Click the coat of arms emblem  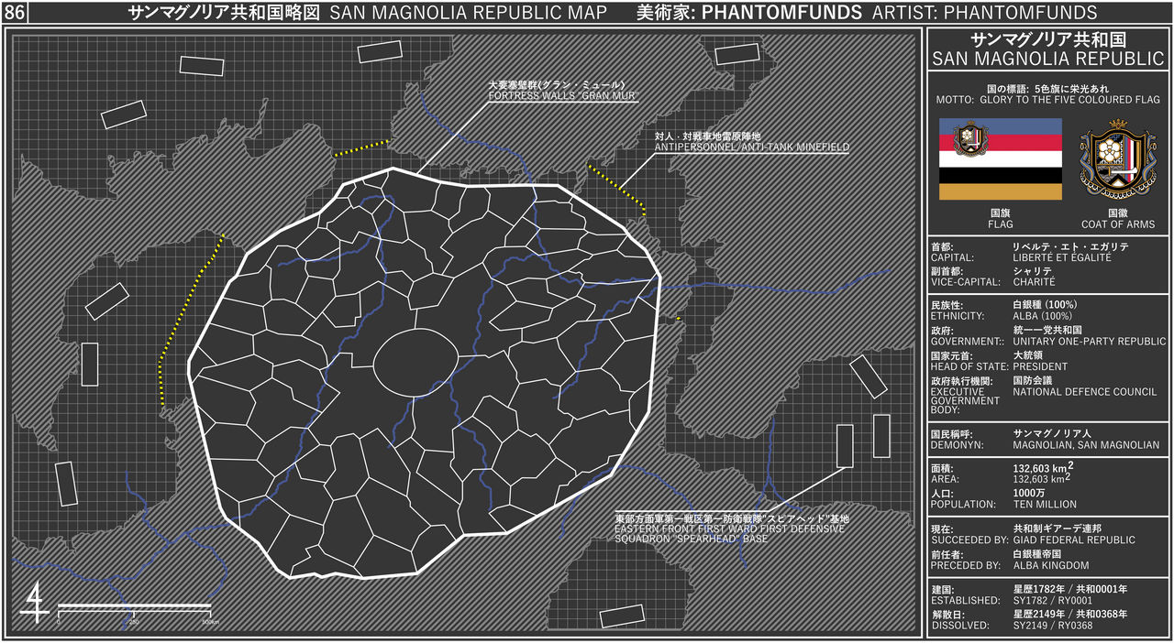pyautogui.click(x=1116, y=158)
